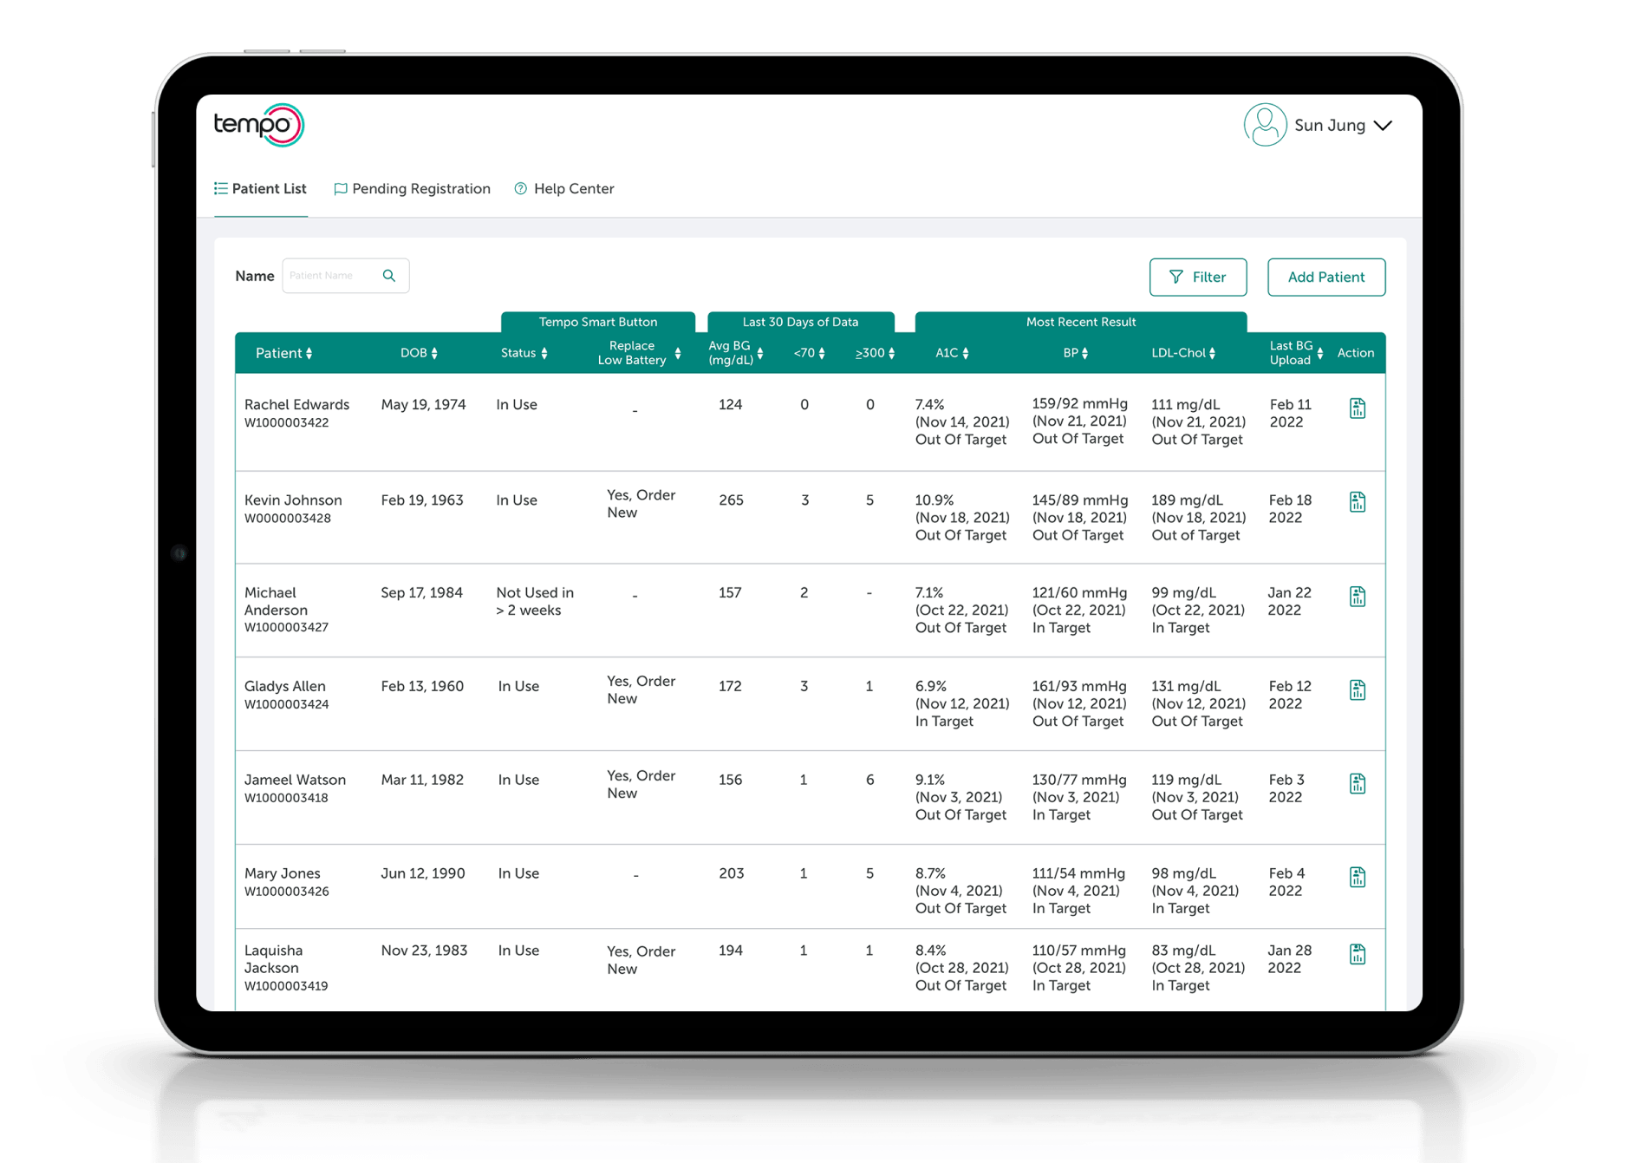Click the search magnifier icon

click(x=389, y=276)
